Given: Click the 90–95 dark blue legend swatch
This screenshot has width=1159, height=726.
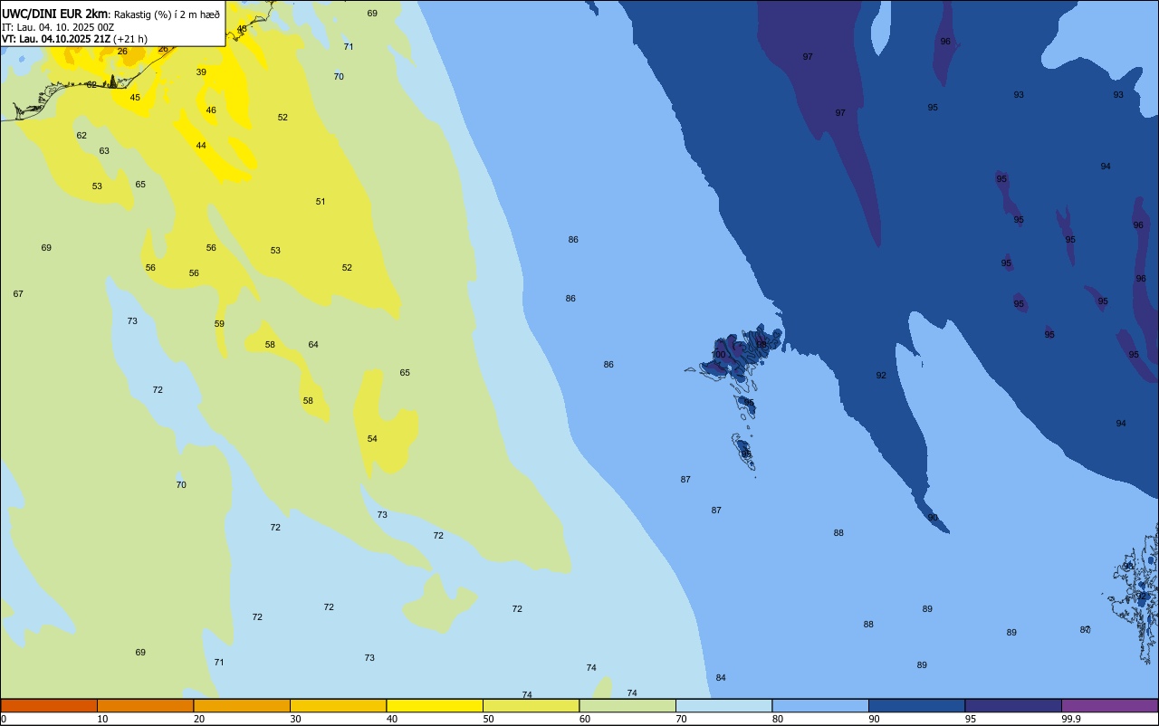Looking at the screenshot, I should click(916, 705).
